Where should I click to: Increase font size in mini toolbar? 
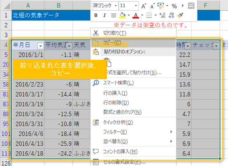click(144, 6)
